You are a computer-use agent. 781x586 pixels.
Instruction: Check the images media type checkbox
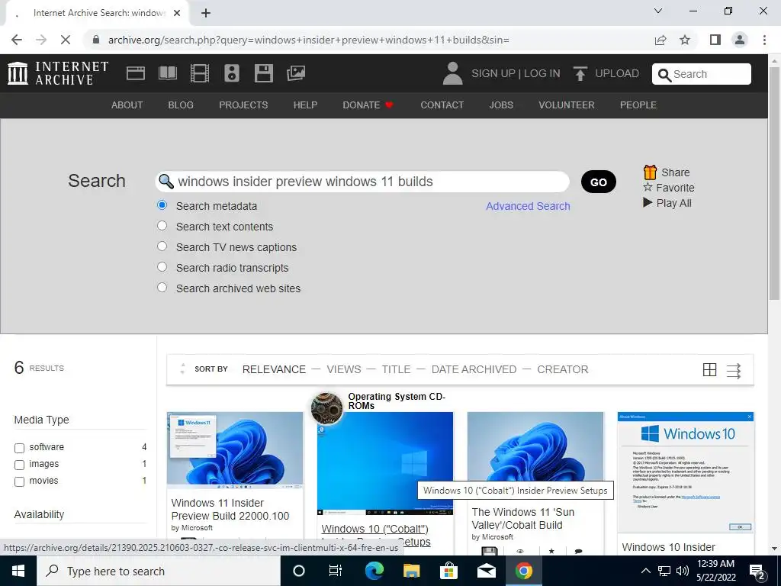19,465
